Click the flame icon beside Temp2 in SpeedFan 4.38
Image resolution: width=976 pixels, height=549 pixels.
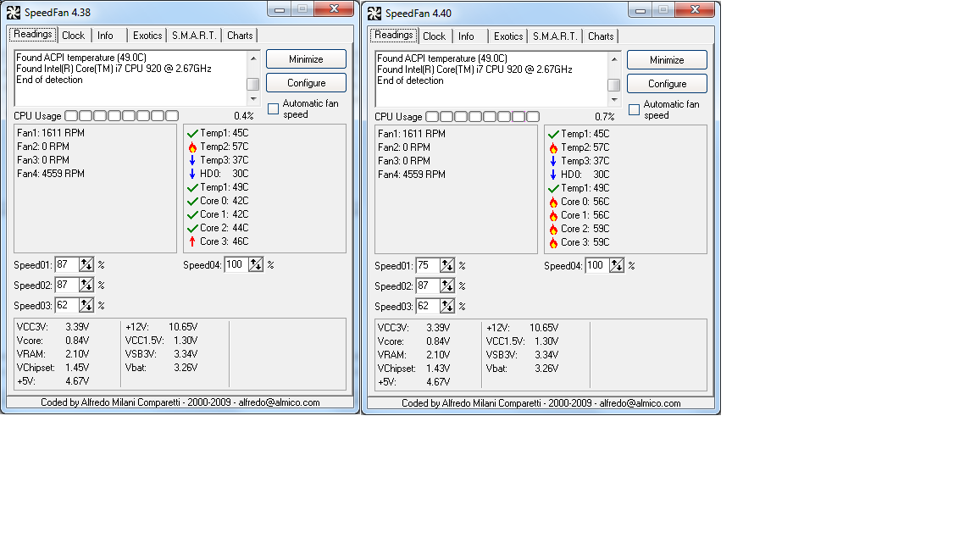(192, 147)
